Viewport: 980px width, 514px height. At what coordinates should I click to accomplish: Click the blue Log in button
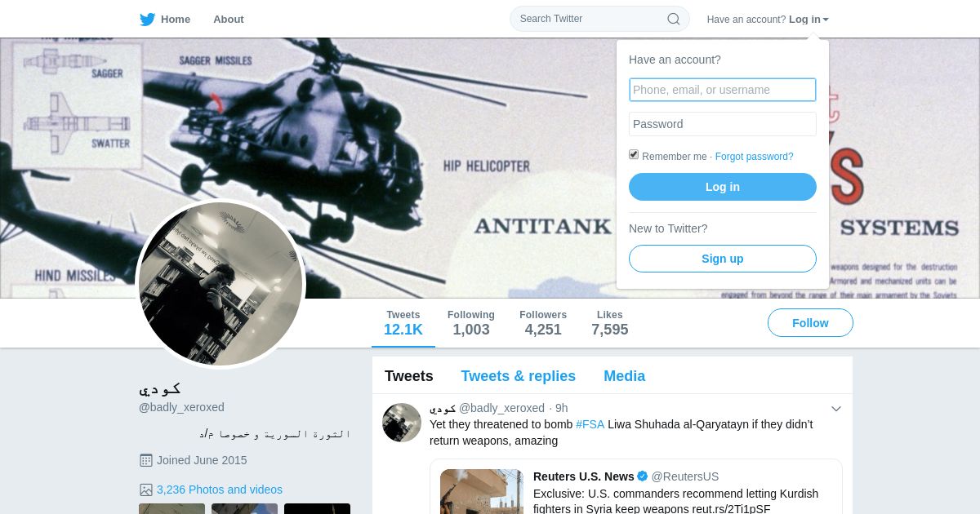tap(723, 187)
